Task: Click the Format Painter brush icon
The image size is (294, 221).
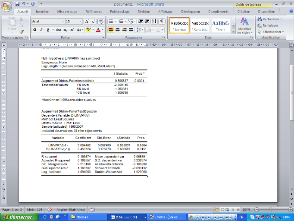Action: pyautogui.click(x=22, y=32)
